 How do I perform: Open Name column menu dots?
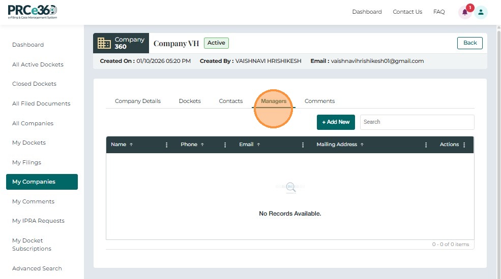[166, 145]
